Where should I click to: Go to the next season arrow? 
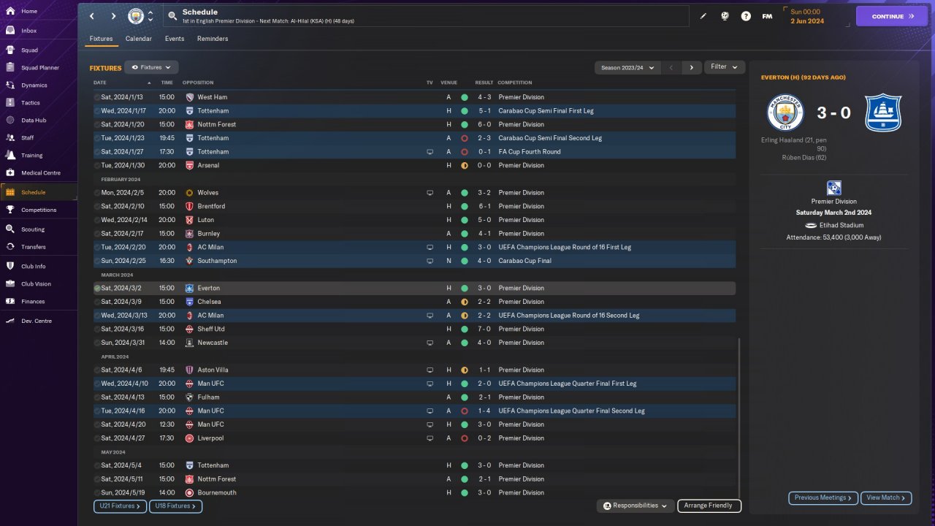tap(692, 67)
